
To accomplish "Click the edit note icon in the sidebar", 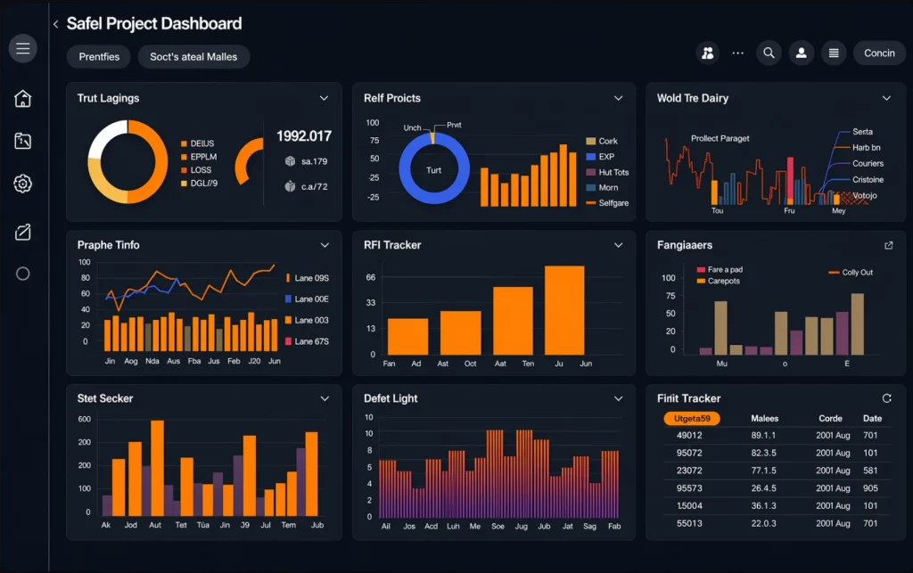I will tap(23, 233).
